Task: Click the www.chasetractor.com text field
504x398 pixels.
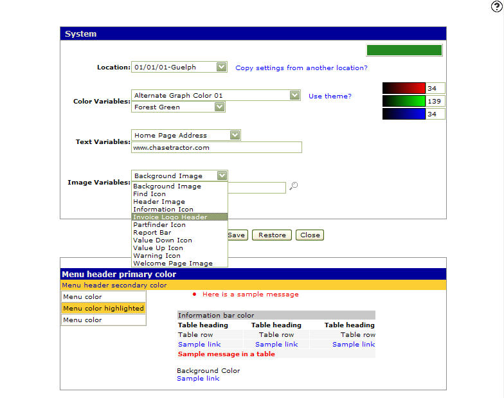Action: pyautogui.click(x=217, y=147)
